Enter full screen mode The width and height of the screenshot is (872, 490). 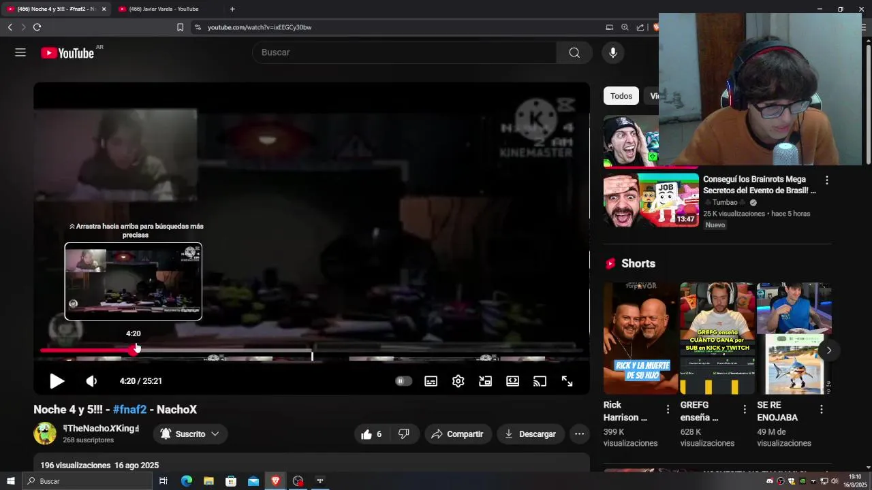567,381
